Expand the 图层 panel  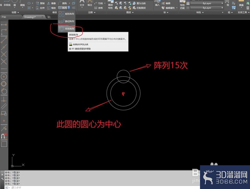(x=130, y=12)
